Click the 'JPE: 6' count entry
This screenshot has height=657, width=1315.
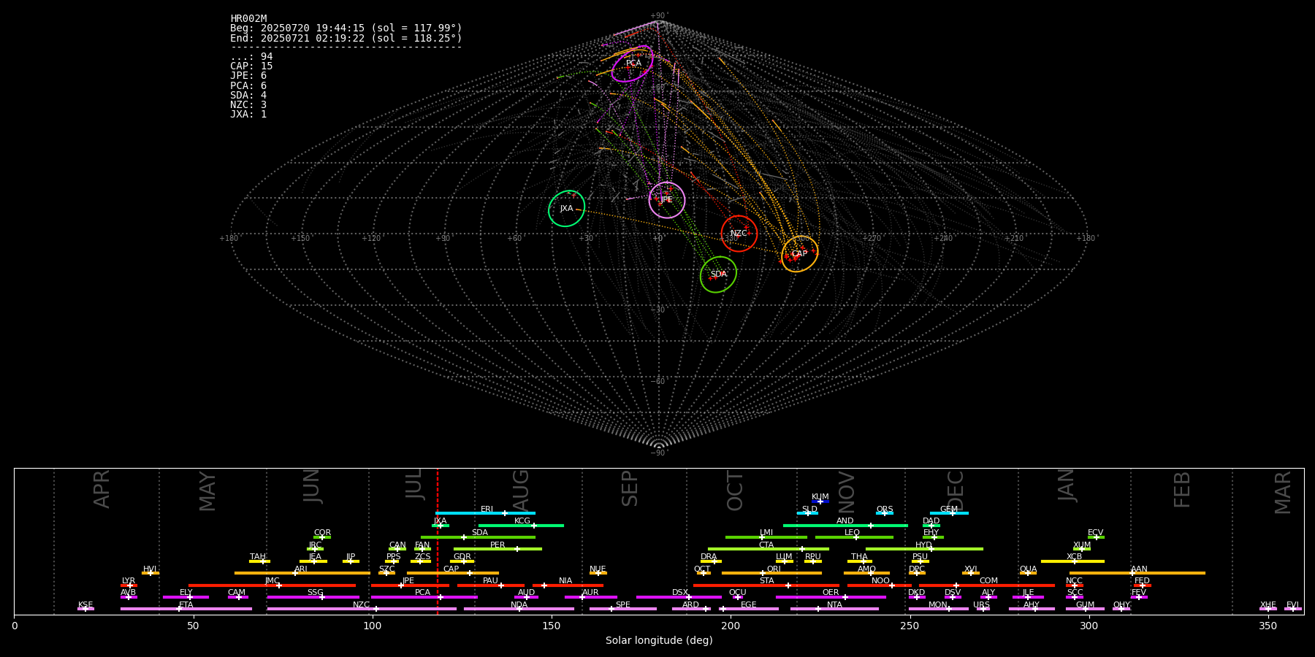(x=248, y=76)
